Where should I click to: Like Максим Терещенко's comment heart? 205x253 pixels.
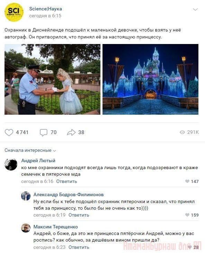190,247
